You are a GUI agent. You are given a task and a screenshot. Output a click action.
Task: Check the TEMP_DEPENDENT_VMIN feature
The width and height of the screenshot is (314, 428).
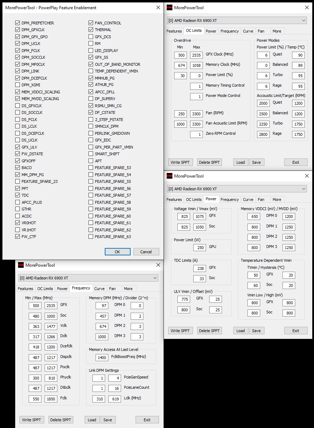pos(91,71)
